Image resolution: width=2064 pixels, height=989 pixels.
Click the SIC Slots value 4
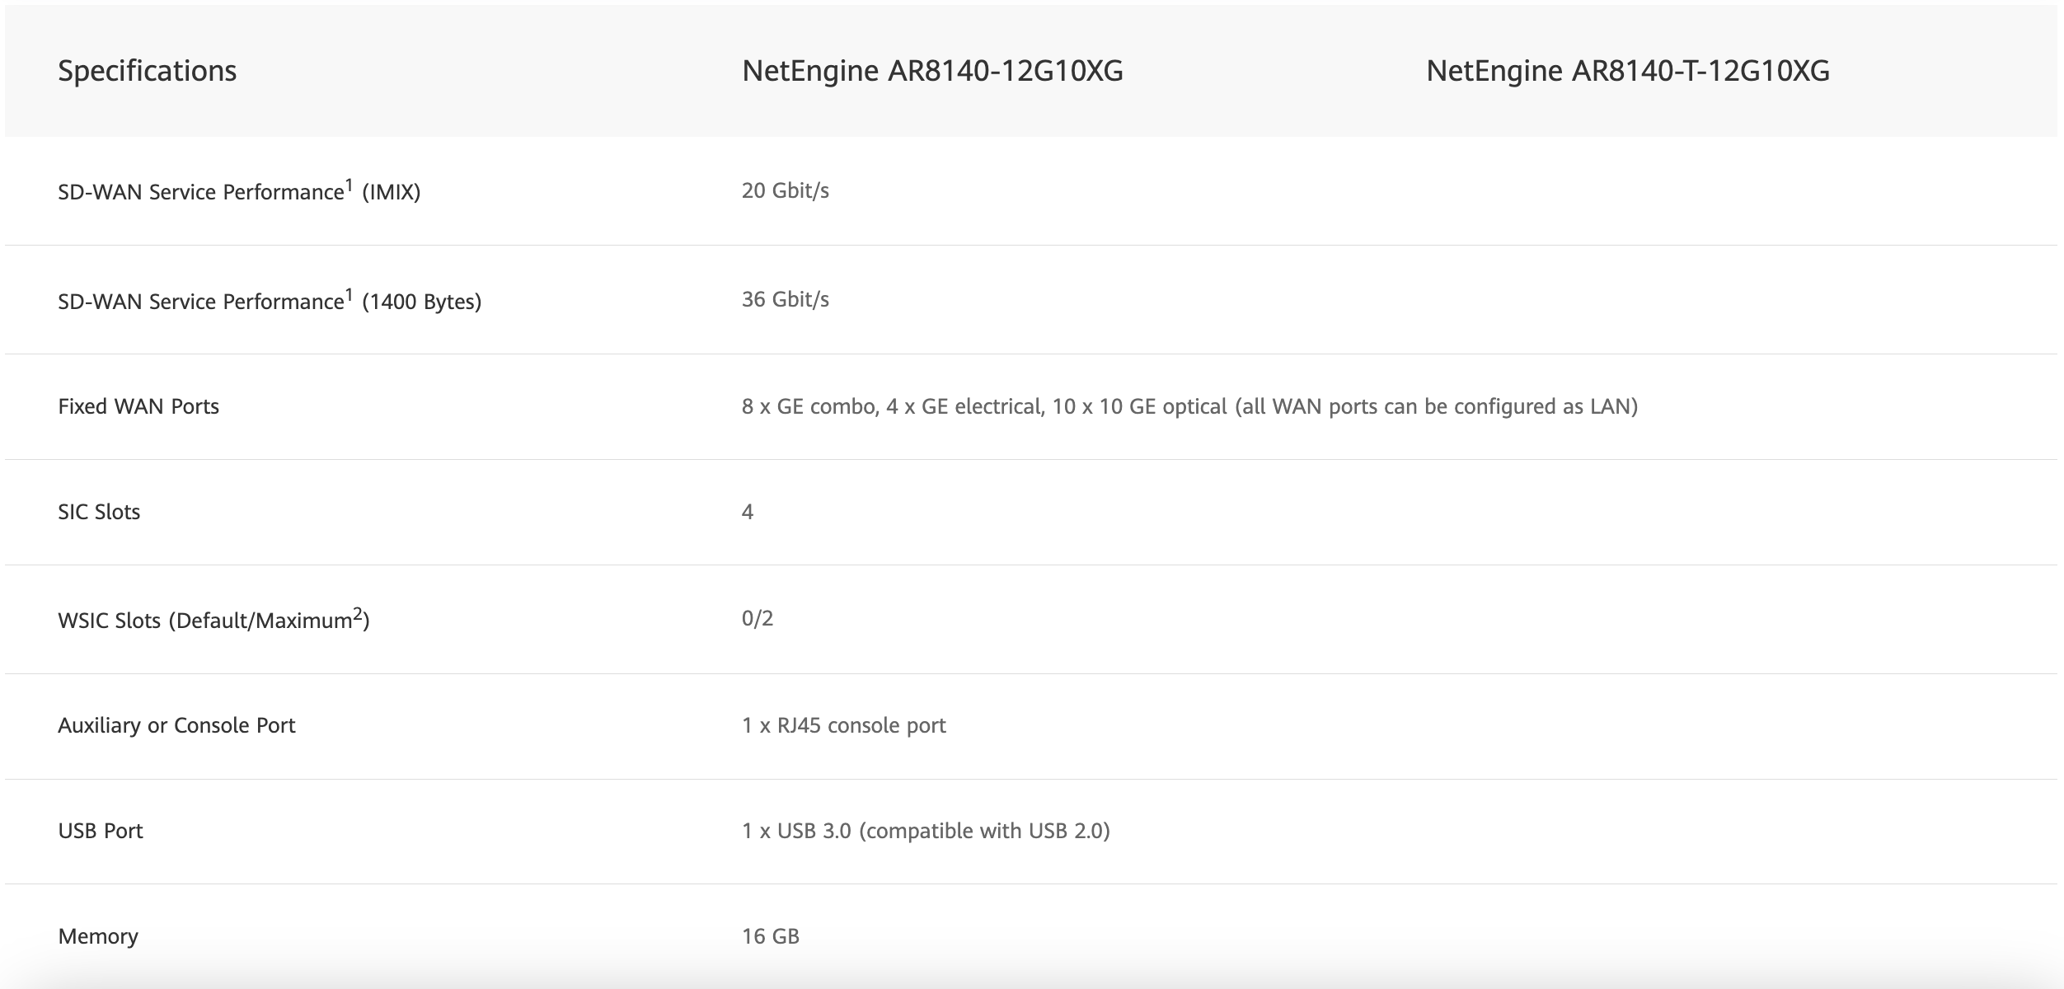[748, 512]
